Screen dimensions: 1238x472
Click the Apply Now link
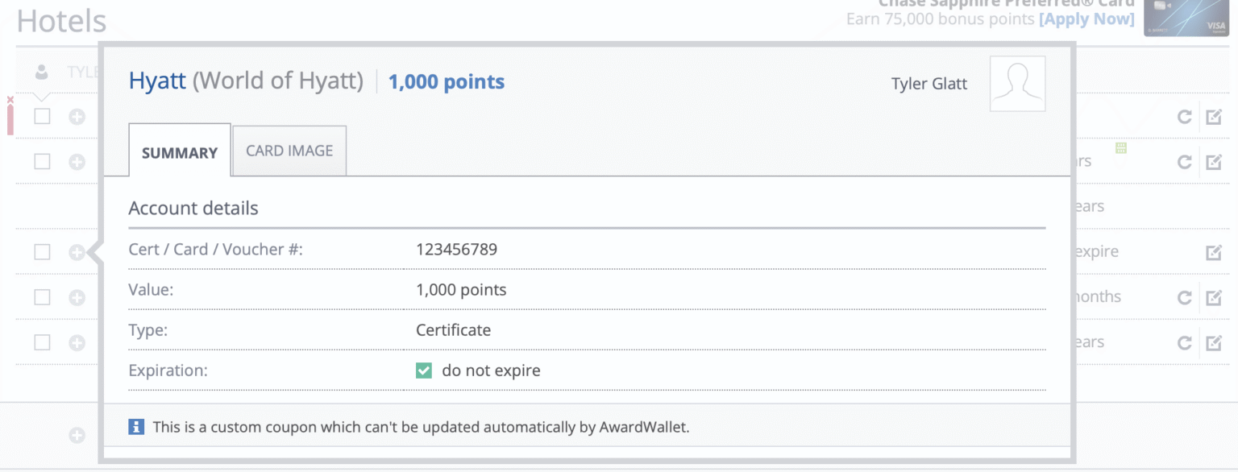coord(1086,19)
